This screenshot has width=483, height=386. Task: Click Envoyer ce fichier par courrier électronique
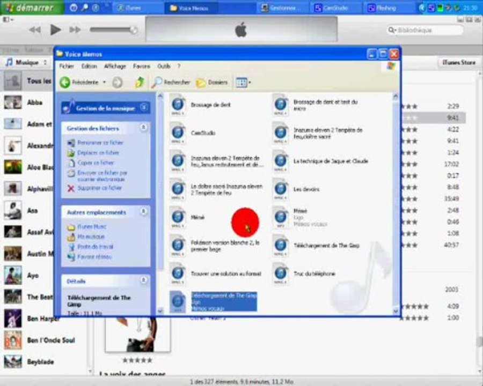tap(102, 176)
